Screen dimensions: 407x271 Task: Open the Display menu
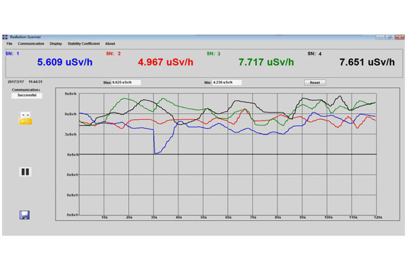pyautogui.click(x=56, y=43)
